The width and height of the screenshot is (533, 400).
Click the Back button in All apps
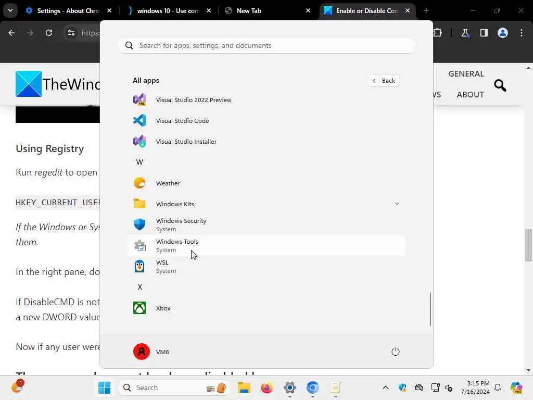pyautogui.click(x=384, y=81)
